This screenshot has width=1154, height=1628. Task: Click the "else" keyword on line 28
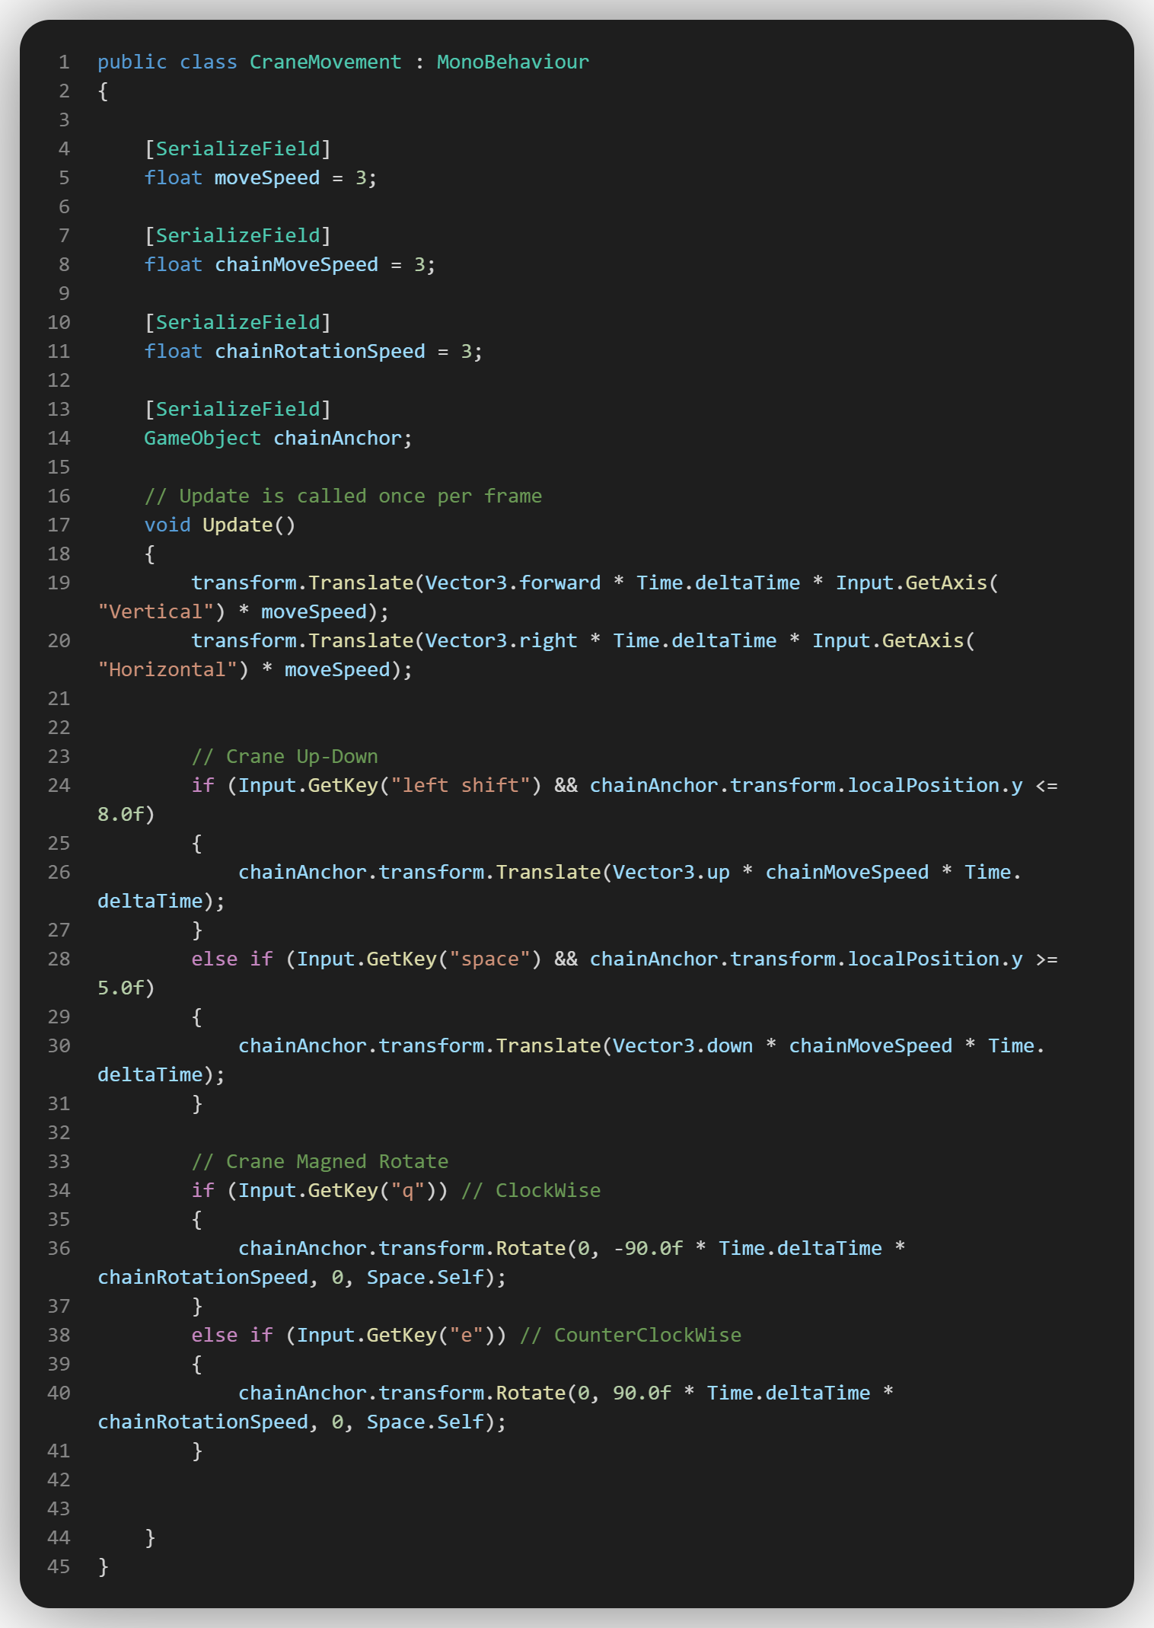click(x=215, y=959)
